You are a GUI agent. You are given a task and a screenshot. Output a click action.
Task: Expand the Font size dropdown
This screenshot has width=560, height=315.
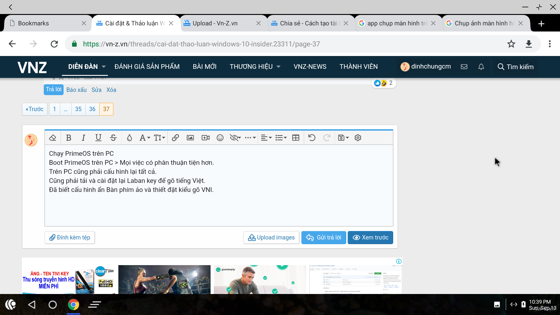(159, 138)
